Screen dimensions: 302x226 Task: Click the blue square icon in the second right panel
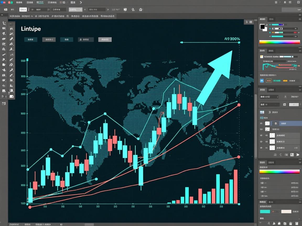(x=262, y=81)
